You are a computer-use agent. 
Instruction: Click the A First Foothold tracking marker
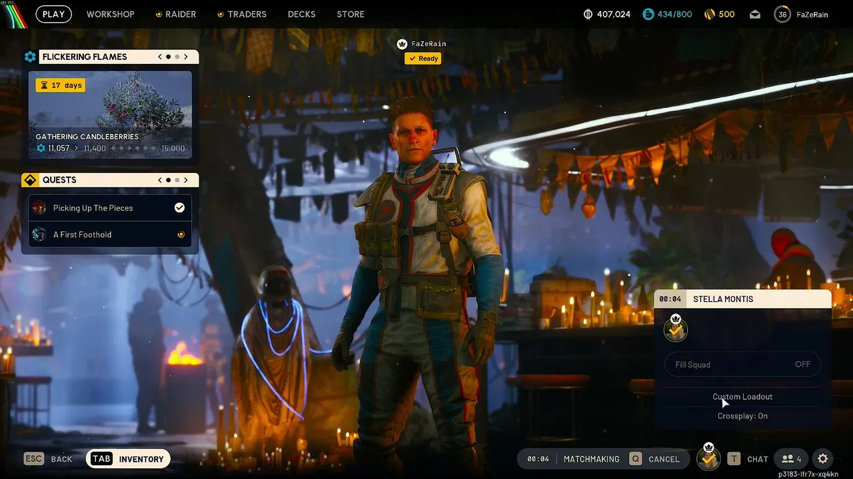coord(181,234)
